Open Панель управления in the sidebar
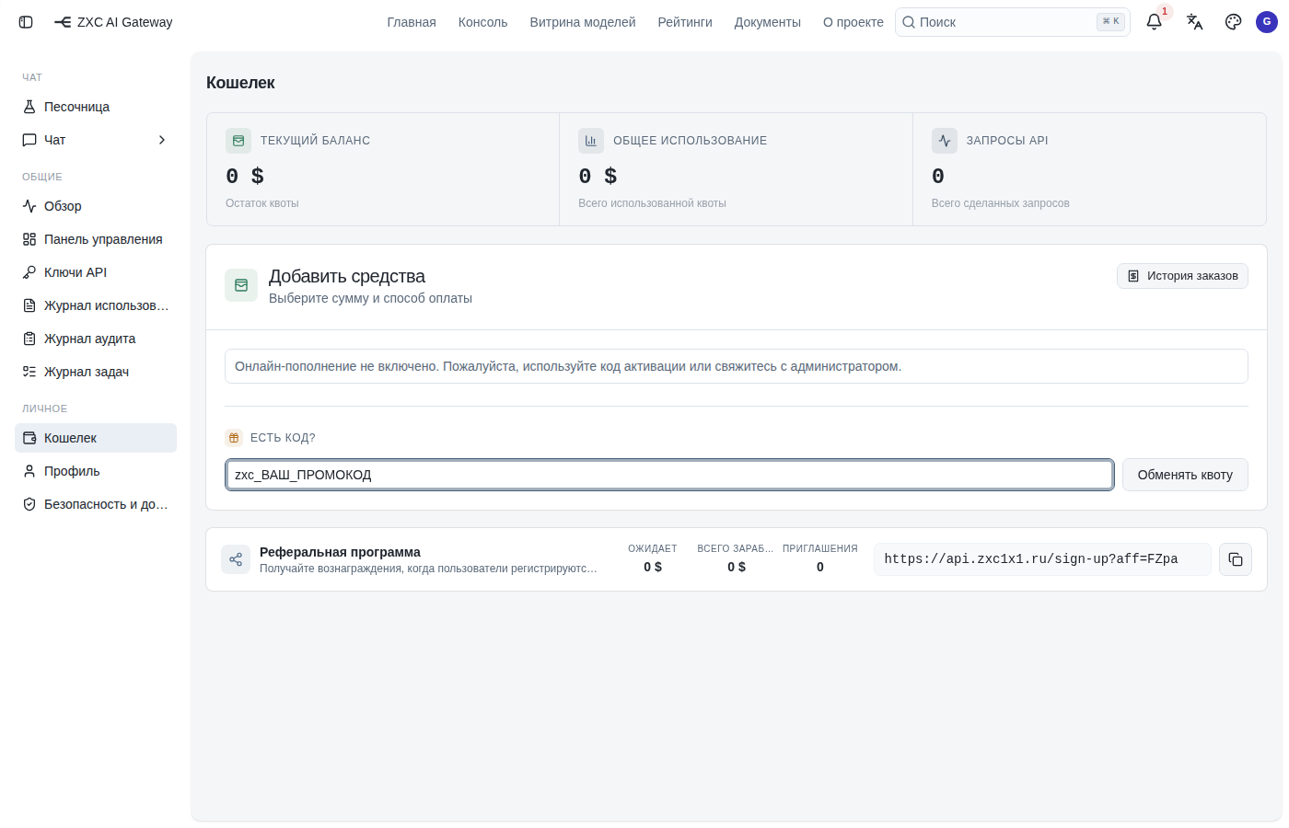Screen dimensions: 1289x828 click(x=96, y=239)
